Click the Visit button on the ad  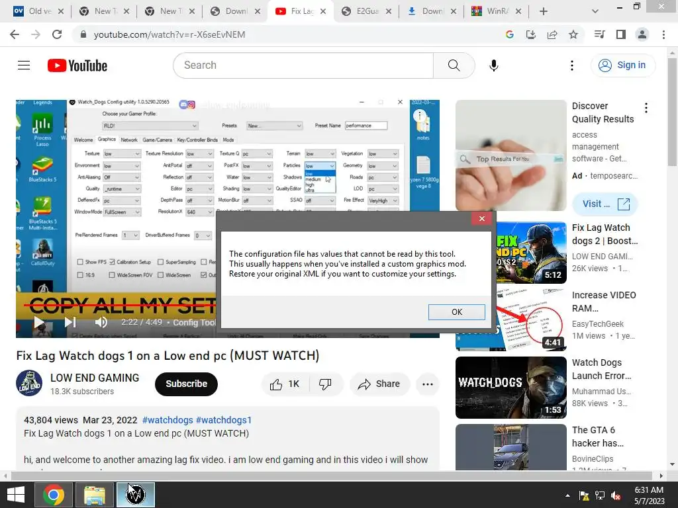pyautogui.click(x=605, y=204)
